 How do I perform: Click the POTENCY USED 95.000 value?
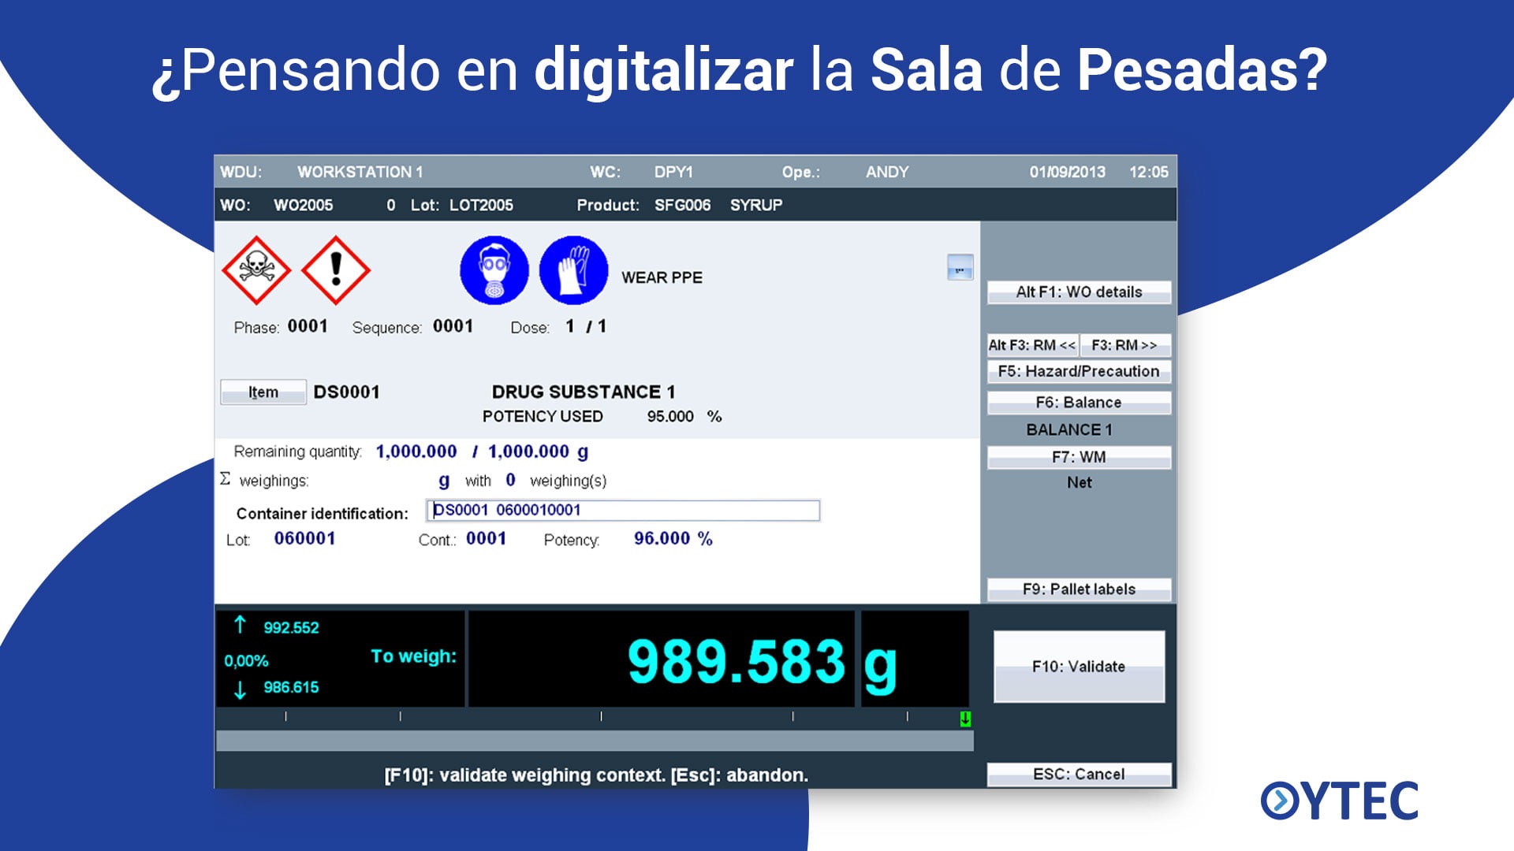(x=670, y=417)
